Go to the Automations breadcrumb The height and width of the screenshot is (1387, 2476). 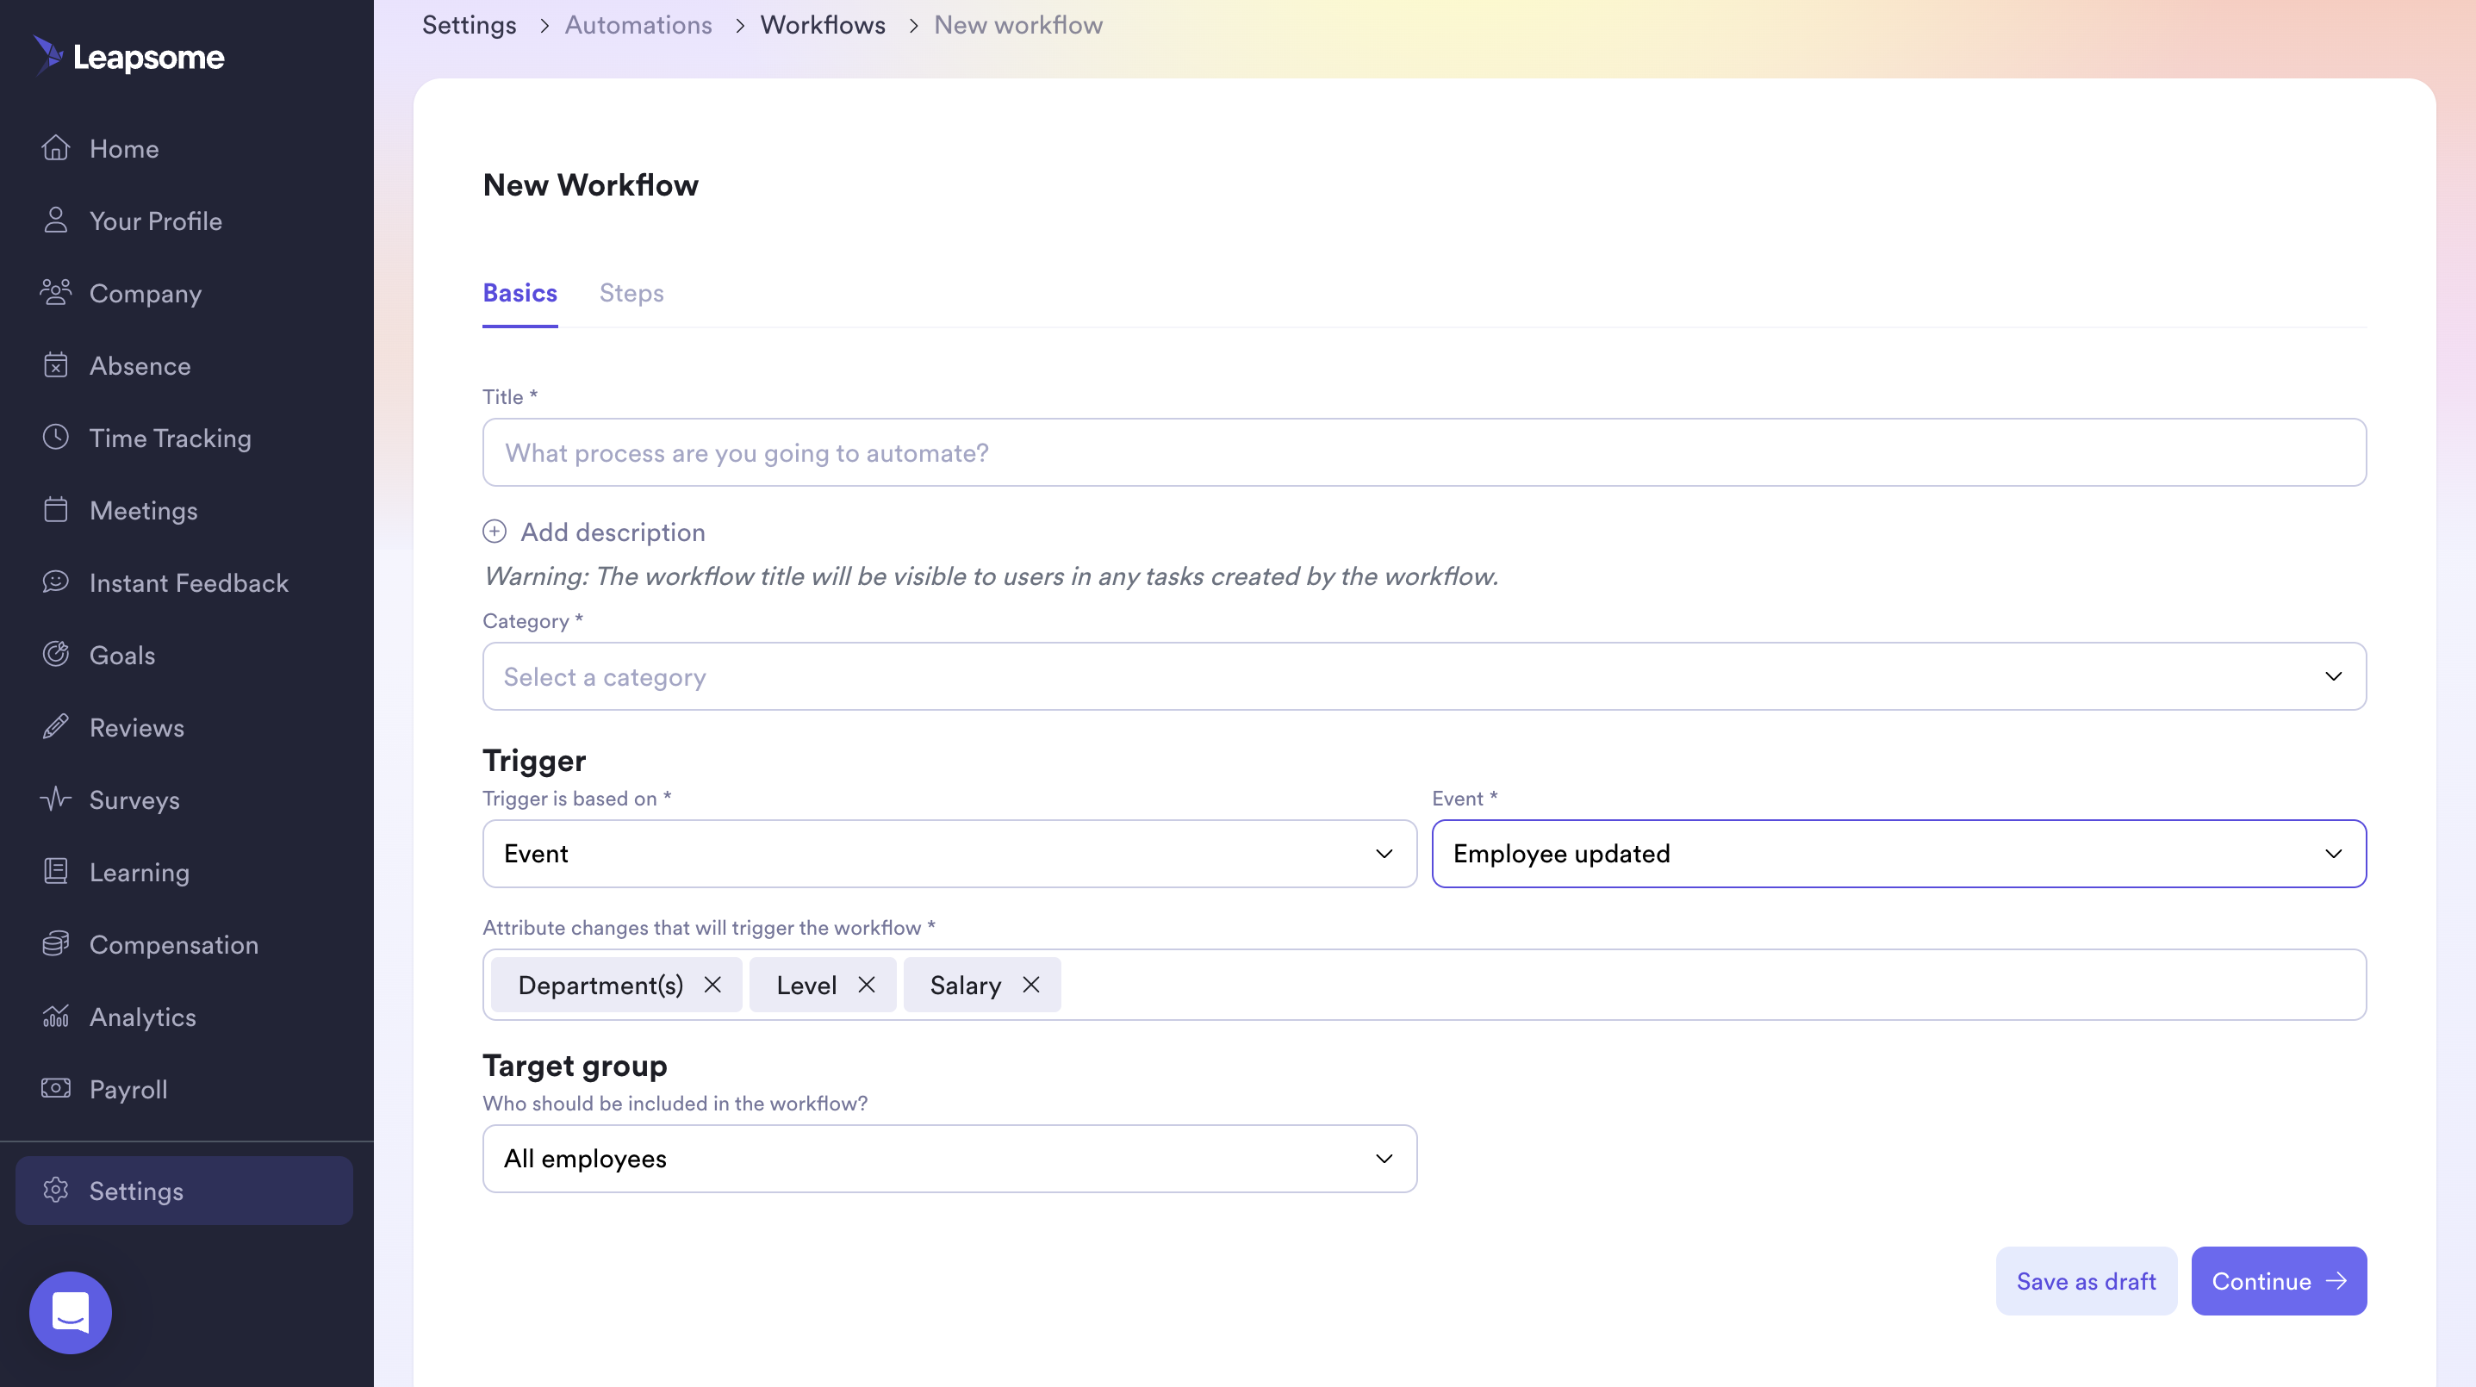[638, 25]
